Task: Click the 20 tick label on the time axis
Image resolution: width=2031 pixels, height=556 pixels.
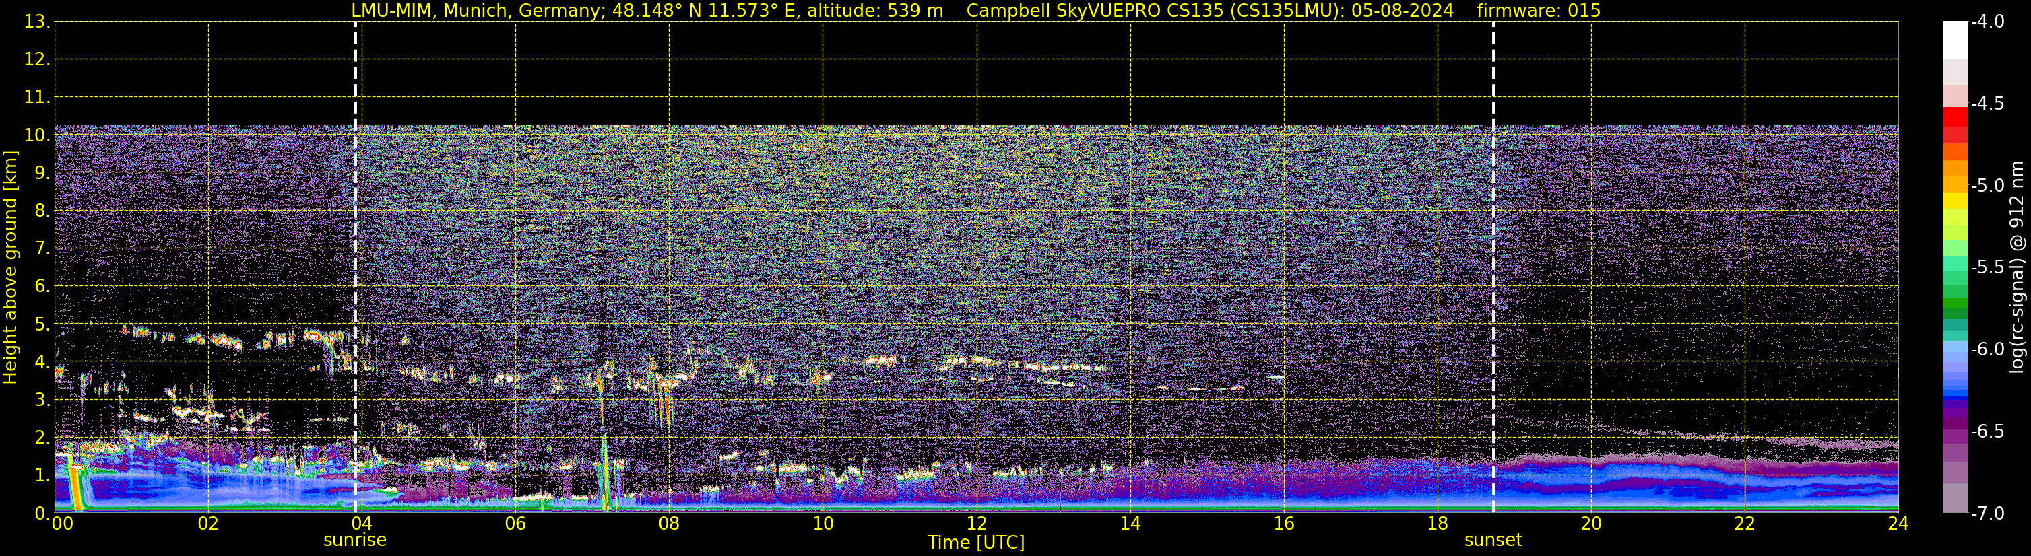Action: (1591, 524)
